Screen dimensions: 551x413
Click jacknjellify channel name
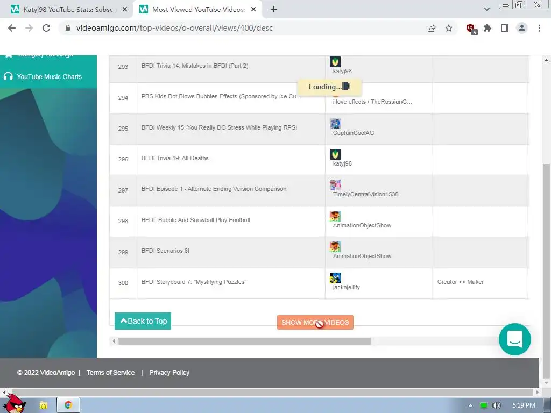(347, 287)
